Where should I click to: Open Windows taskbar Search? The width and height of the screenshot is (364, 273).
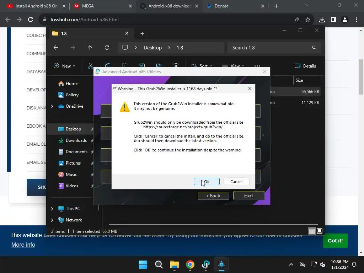tap(159, 264)
